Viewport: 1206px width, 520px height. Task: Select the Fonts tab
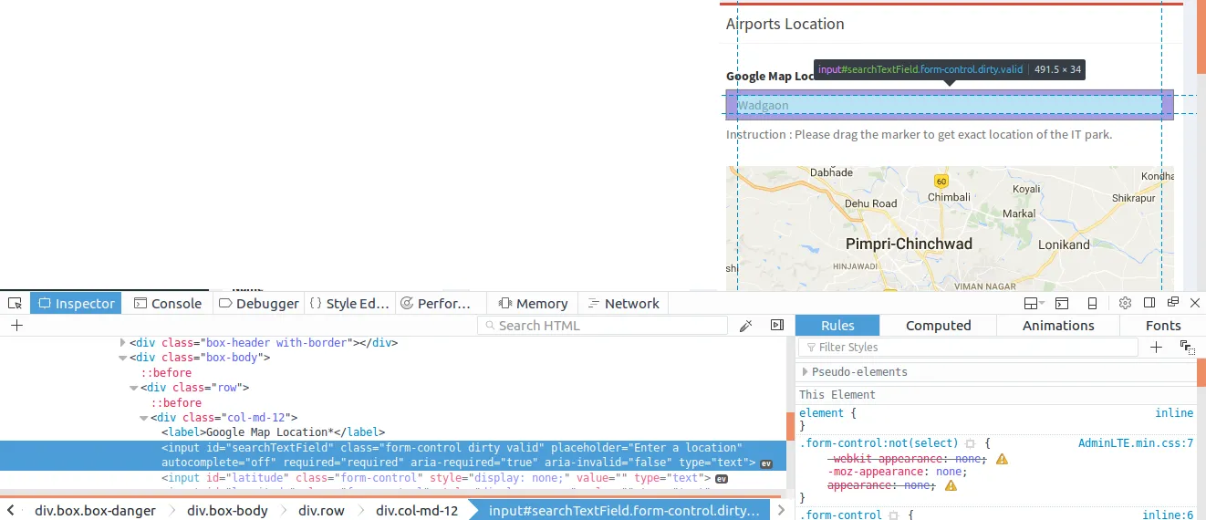[x=1163, y=325]
